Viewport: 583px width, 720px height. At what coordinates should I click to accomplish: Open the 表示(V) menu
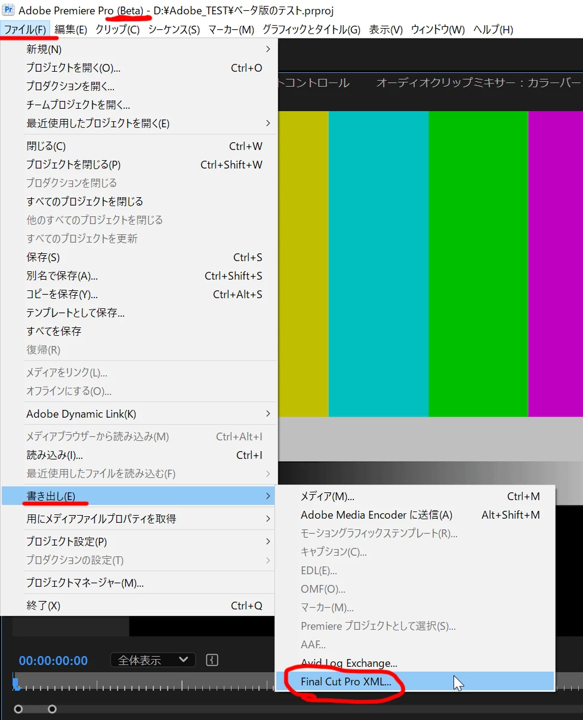click(385, 29)
